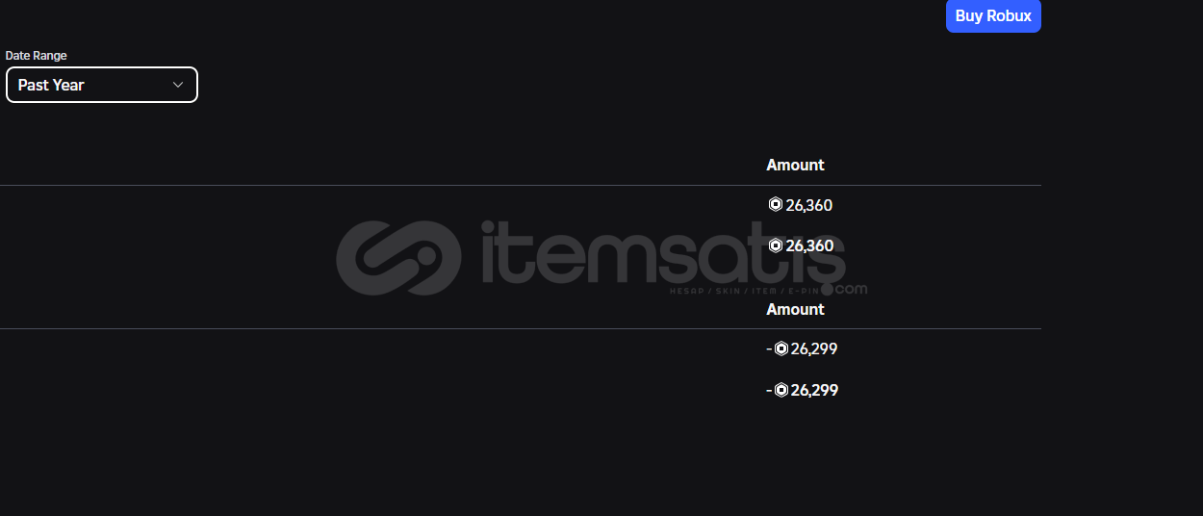The image size is (1203, 516).
Task: Click the round dot before .com in the watermark
Action: [x=828, y=288]
